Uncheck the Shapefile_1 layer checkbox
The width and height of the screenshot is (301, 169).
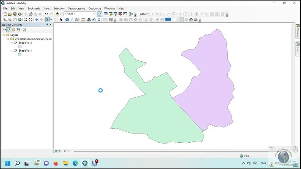point(16,51)
